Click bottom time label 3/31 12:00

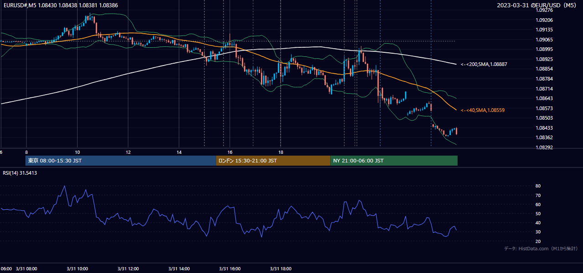pos(128,268)
